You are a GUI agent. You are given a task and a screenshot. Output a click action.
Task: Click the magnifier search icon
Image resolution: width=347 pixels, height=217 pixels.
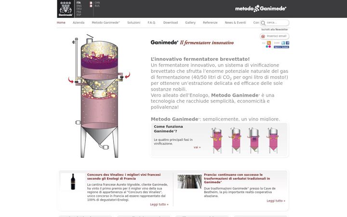click(263, 23)
